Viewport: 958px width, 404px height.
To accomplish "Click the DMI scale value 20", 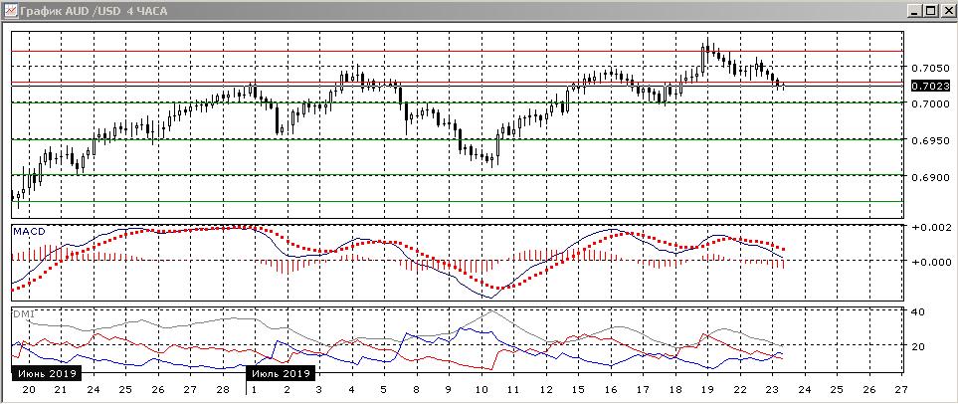I will [x=918, y=346].
